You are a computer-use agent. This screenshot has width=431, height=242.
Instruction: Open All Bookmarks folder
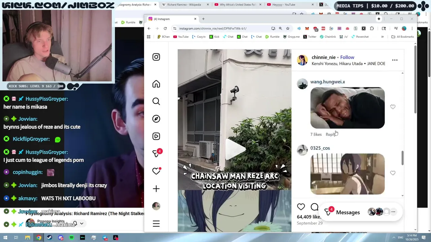tap(402, 37)
